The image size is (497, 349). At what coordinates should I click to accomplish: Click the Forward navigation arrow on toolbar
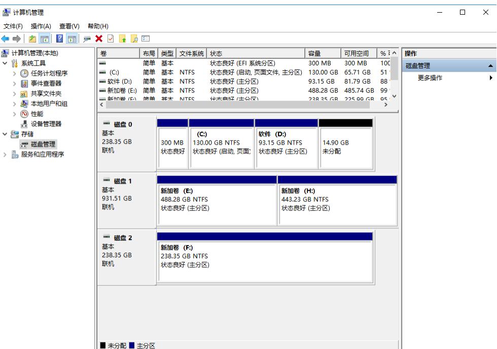click(x=16, y=38)
